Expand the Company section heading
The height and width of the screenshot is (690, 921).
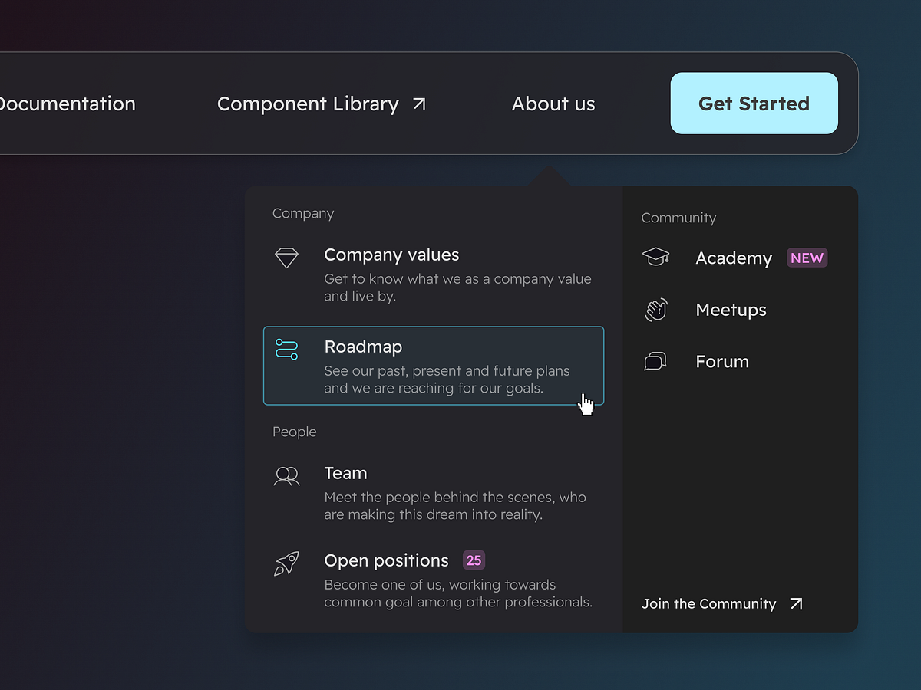[x=302, y=213]
